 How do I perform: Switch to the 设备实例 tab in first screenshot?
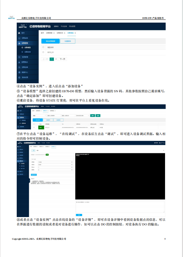(x=60, y=33)
